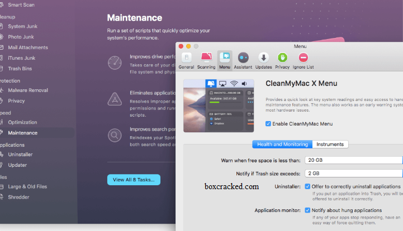Click the highlighted CleanMyMac monitor icon in preview
The height and width of the screenshot is (231, 403).
point(211,84)
